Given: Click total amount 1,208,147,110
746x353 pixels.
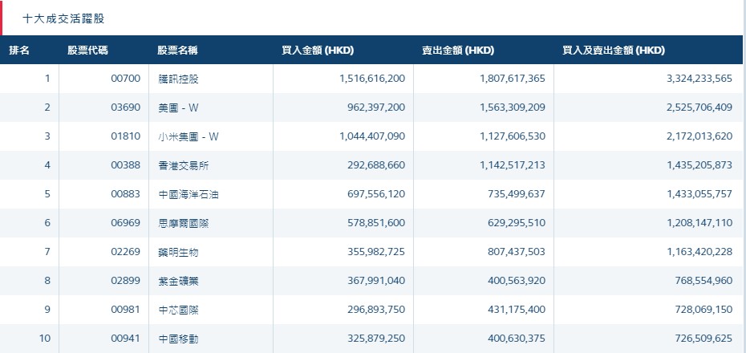Looking at the screenshot, I should point(699,223).
